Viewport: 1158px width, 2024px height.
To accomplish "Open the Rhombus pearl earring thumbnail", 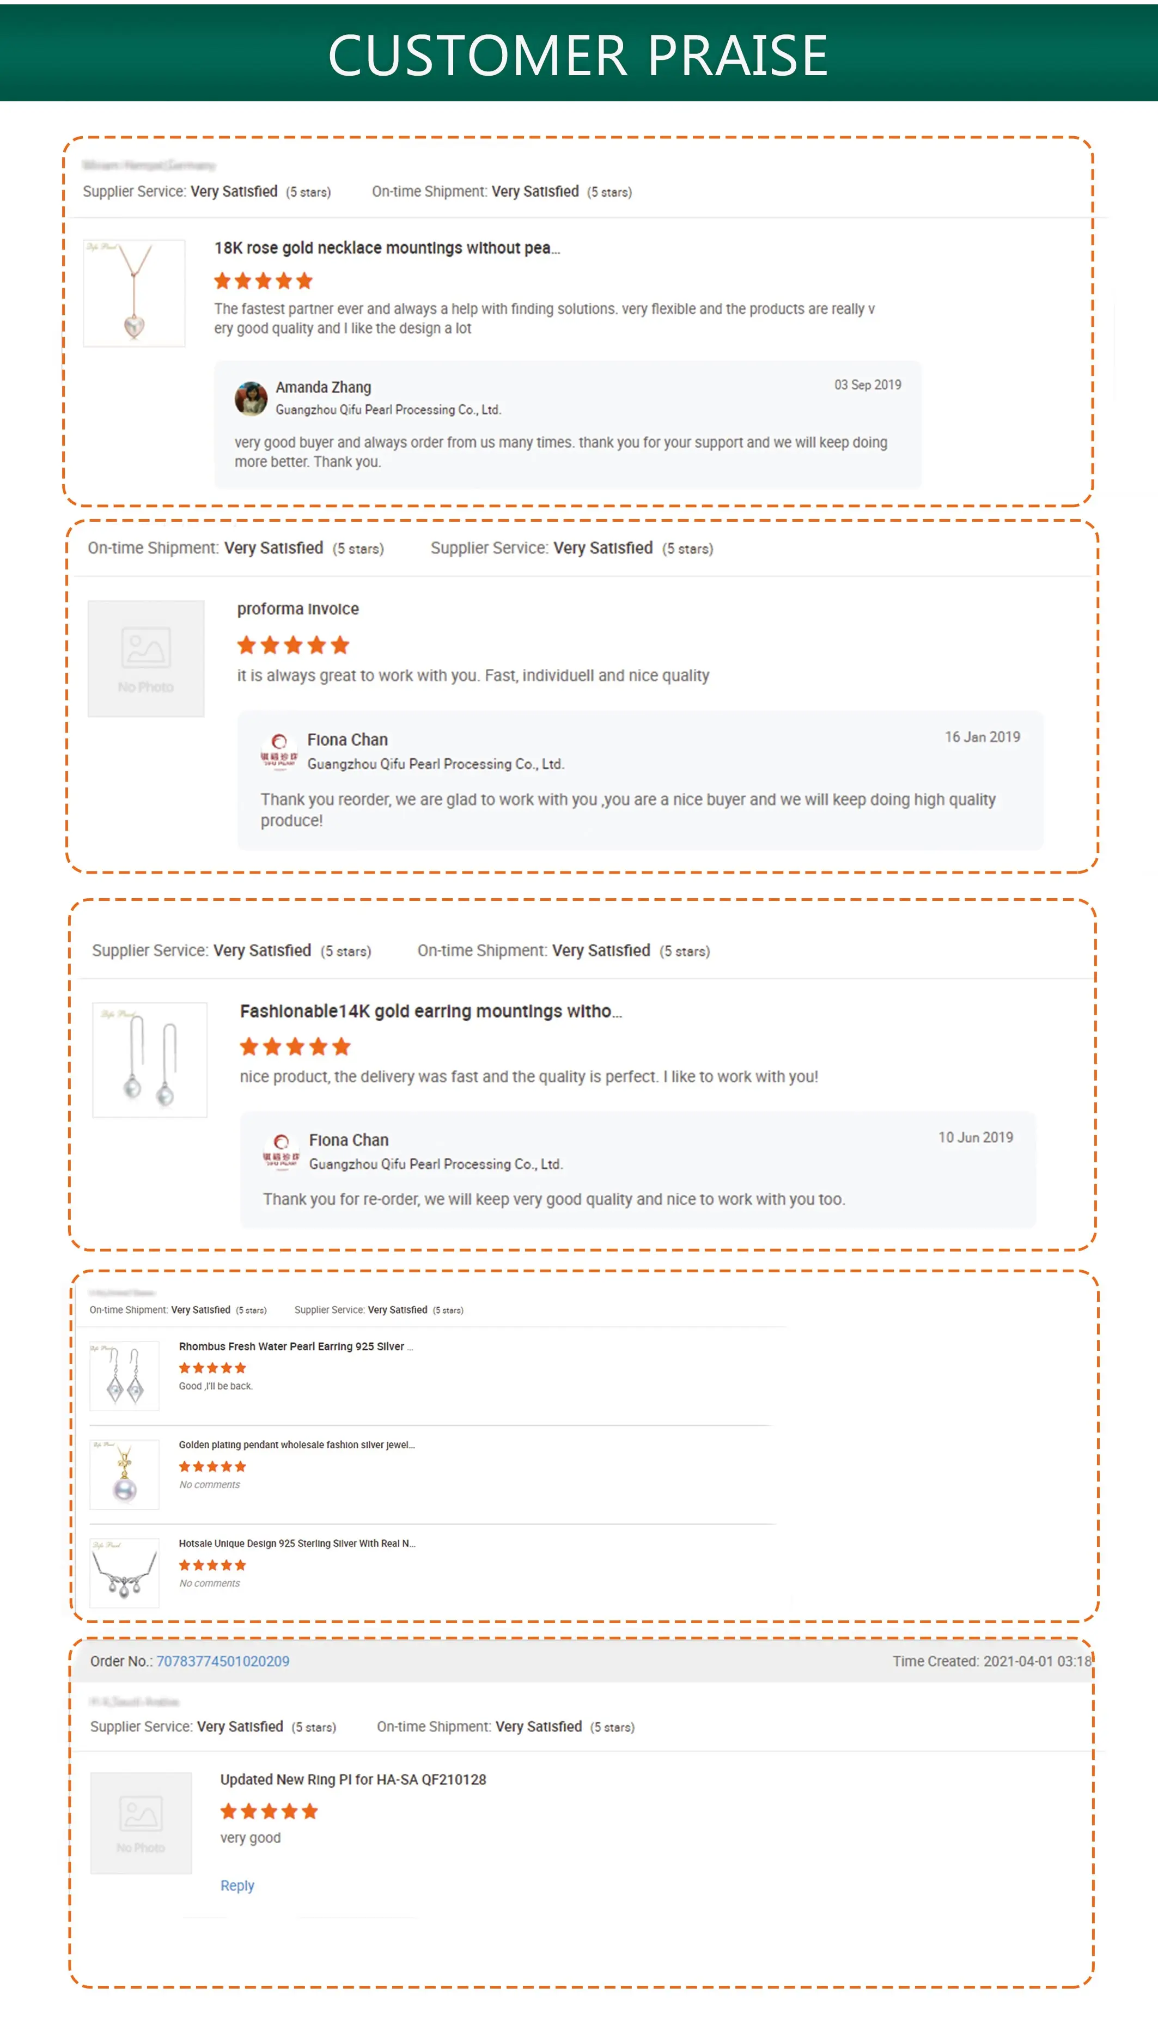I will click(124, 1376).
